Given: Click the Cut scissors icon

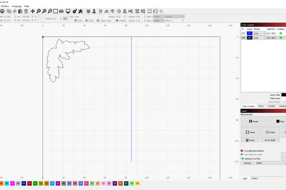Looking at the screenshot, I should click(x=14, y=11).
